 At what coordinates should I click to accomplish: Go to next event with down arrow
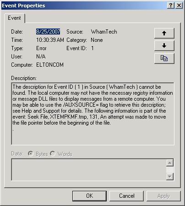pos(164,46)
